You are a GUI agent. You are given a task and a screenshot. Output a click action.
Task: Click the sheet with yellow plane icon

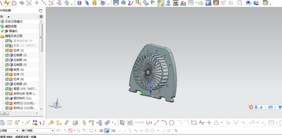(x=265, y=3)
